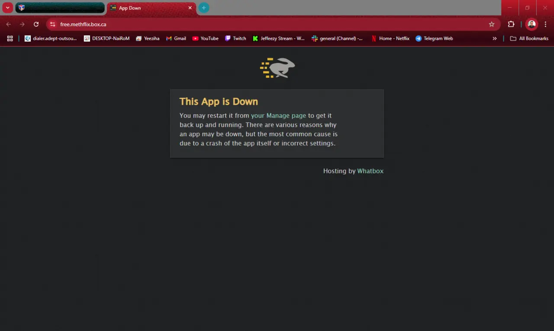Screen dimensions: 554x331
Task: Focus the address bar with free.methflix.box.ca
Action: point(273,24)
